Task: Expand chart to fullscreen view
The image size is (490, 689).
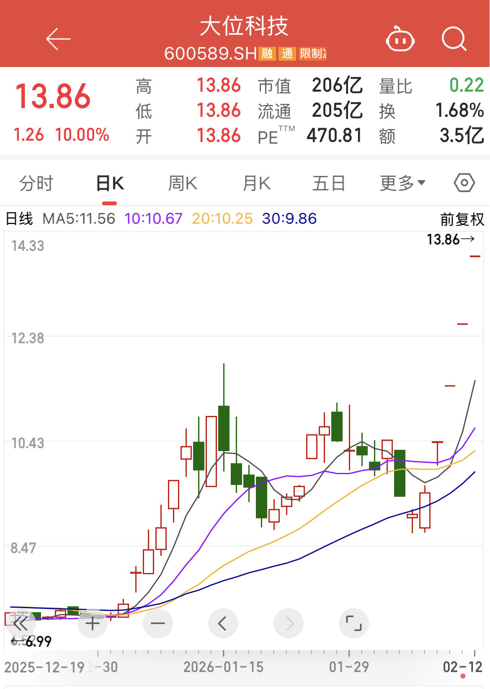Action: pyautogui.click(x=354, y=623)
